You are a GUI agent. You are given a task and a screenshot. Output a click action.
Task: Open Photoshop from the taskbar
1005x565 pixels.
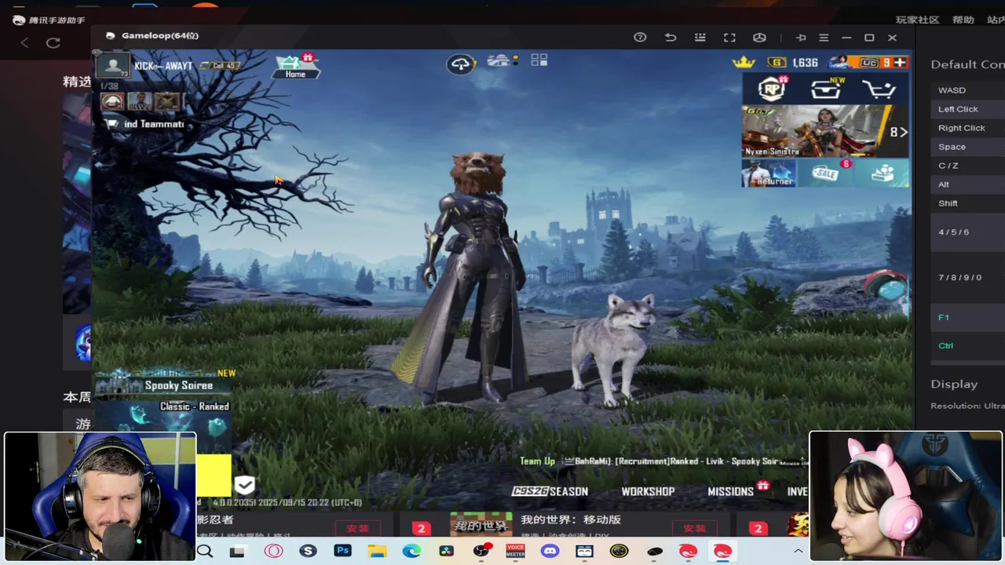click(x=342, y=551)
